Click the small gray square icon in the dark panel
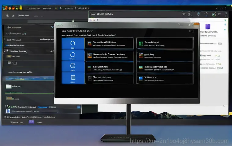Screen dimensions: 232x146 tap(9, 63)
